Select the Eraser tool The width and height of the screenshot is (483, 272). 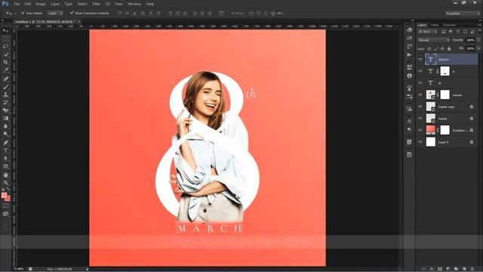tap(5, 110)
